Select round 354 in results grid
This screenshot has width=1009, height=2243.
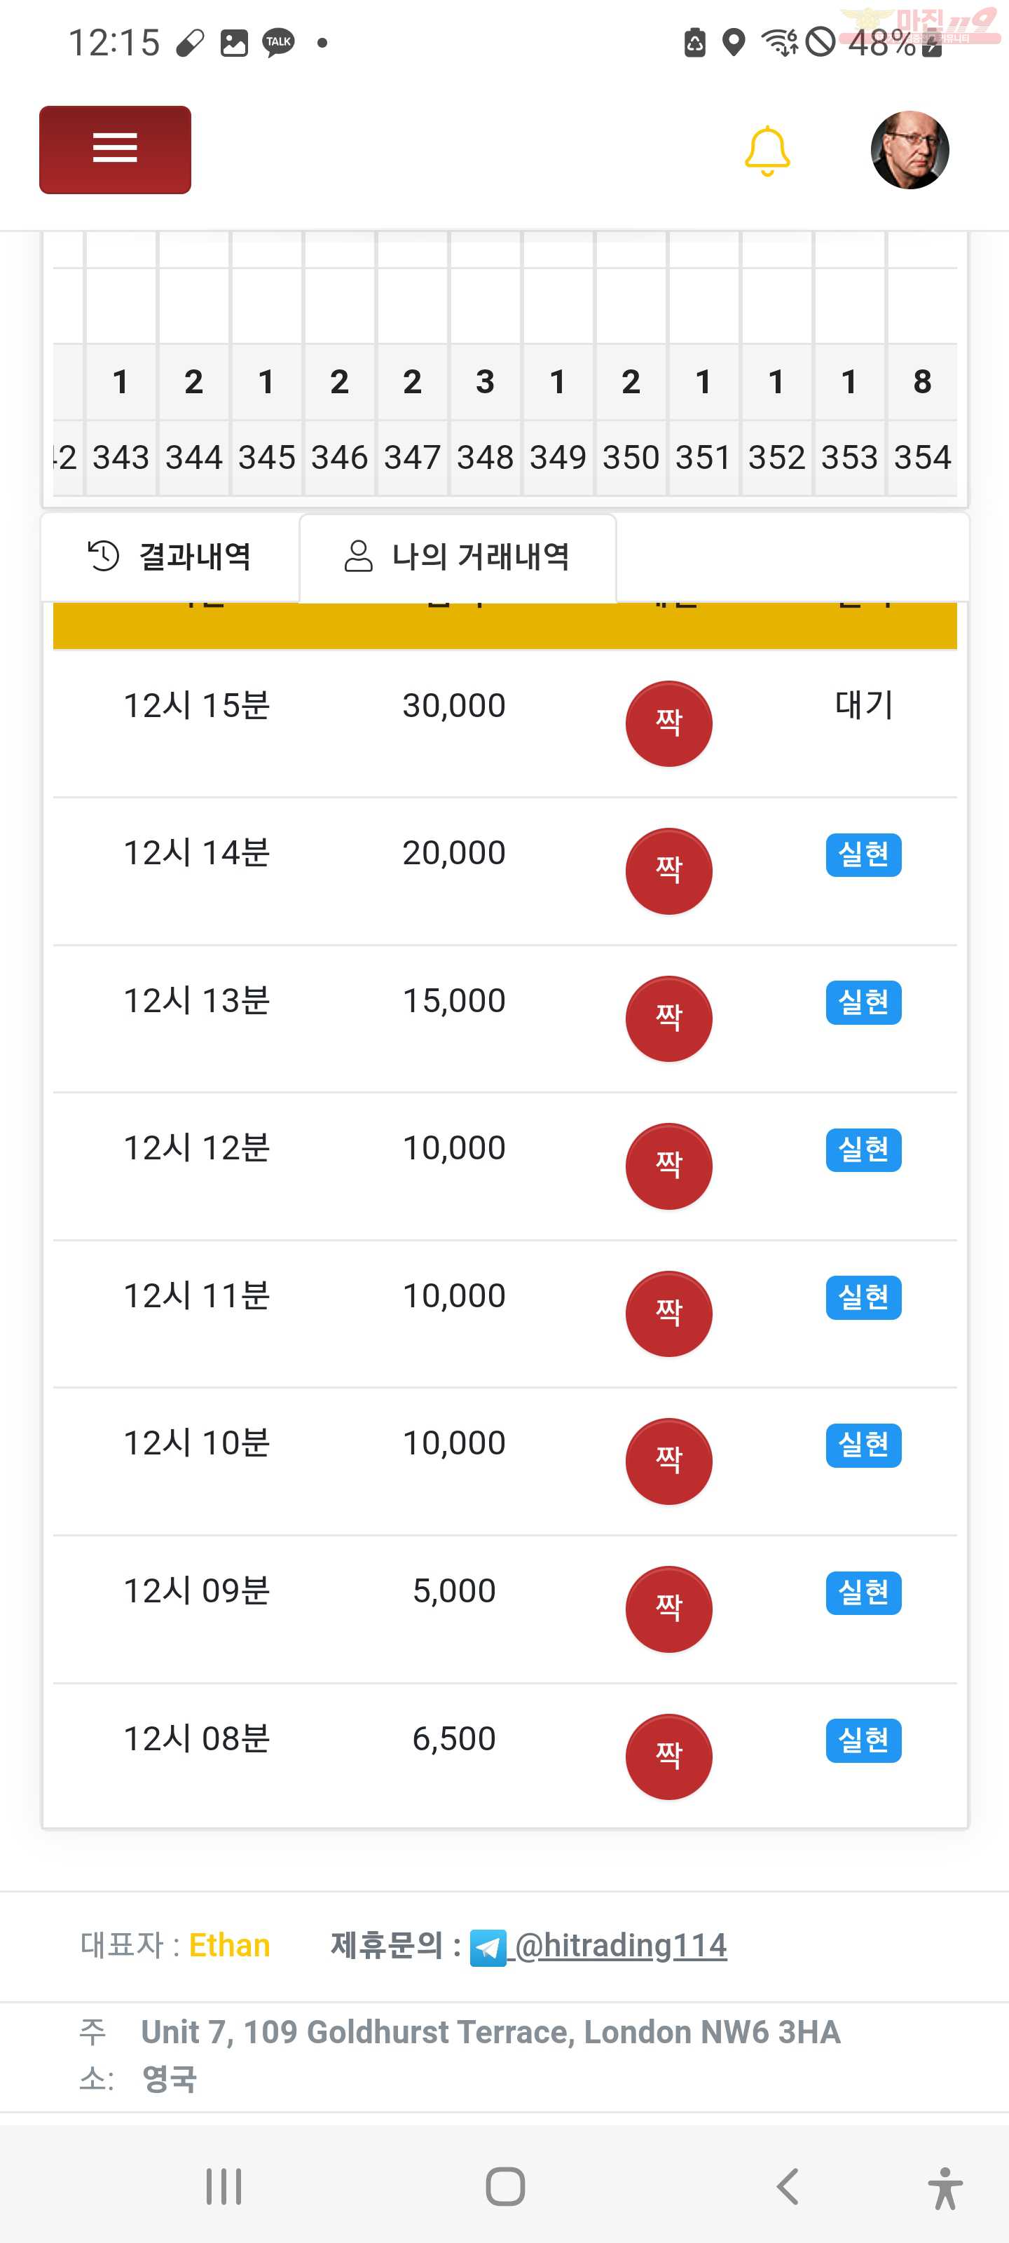point(922,457)
